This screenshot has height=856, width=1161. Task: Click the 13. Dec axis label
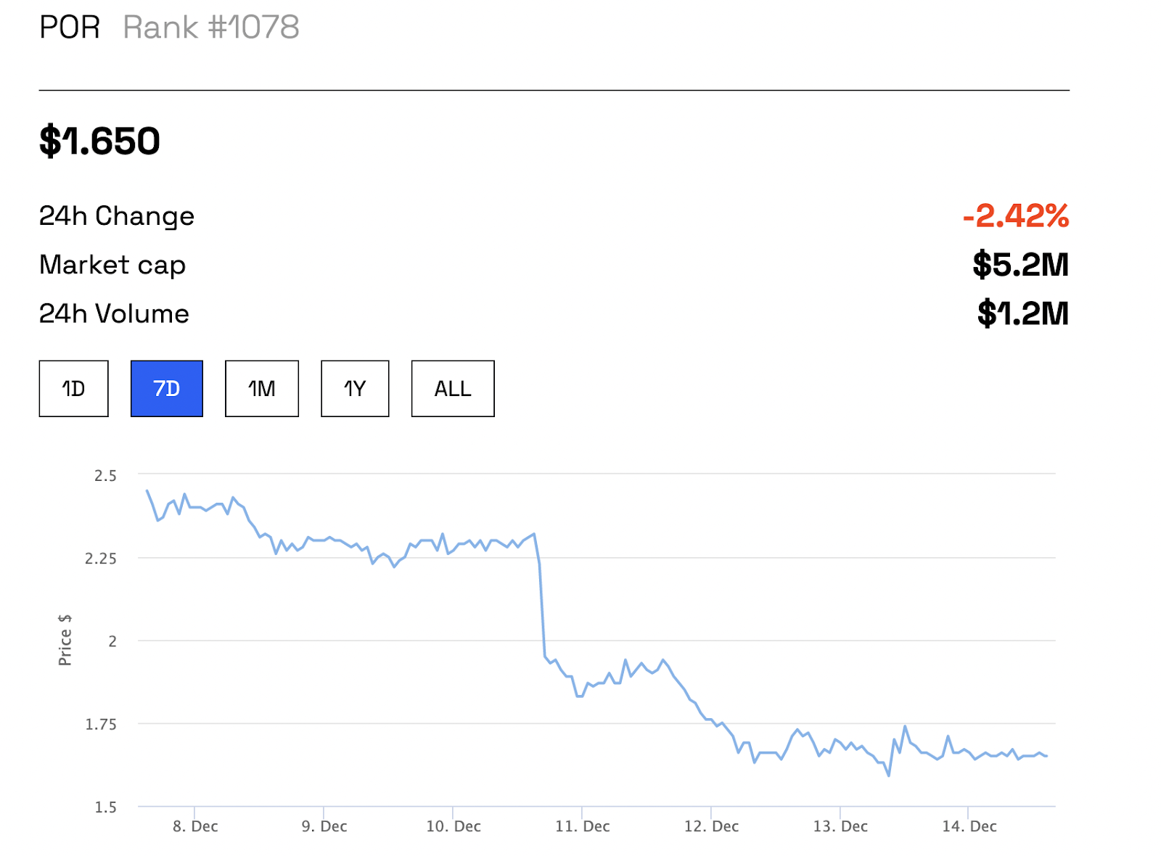pos(840,826)
